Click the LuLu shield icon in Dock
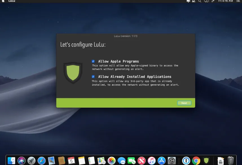 point(206,160)
